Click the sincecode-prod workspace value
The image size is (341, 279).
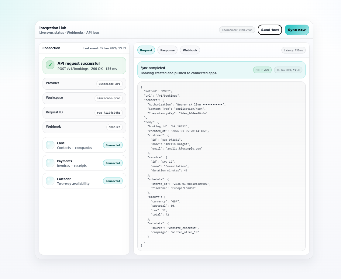pos(108,98)
